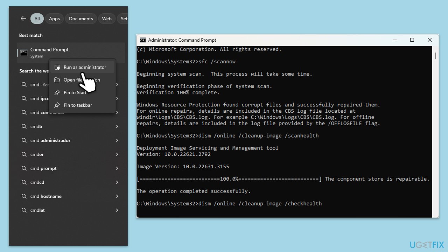
Task: Click the 'sfc /scannow' command line
Action: [186, 62]
